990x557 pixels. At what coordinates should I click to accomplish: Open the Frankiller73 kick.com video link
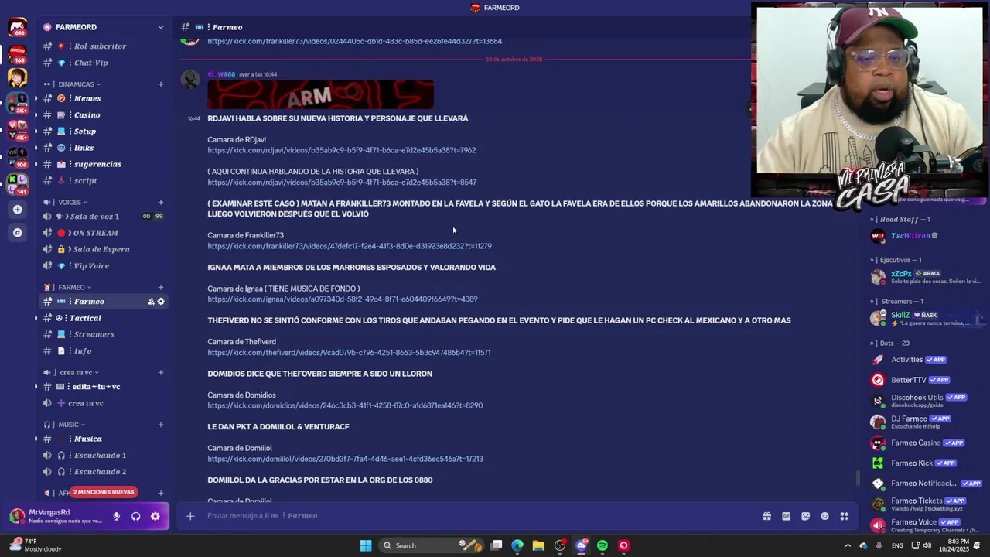349,246
